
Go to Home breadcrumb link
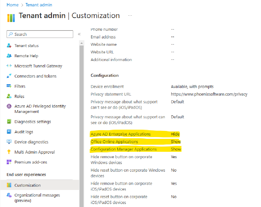click(x=13, y=5)
